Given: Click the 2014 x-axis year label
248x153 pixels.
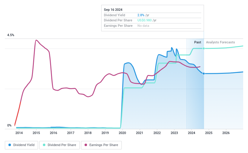Looking at the screenshot, I should [x=19, y=133].
